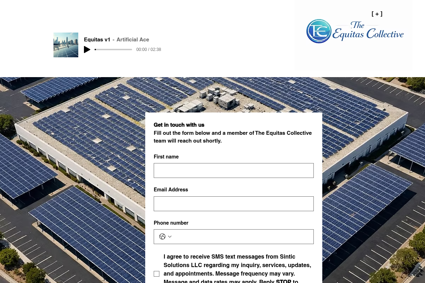Focus the First name input field
425x283 pixels.
point(234,171)
